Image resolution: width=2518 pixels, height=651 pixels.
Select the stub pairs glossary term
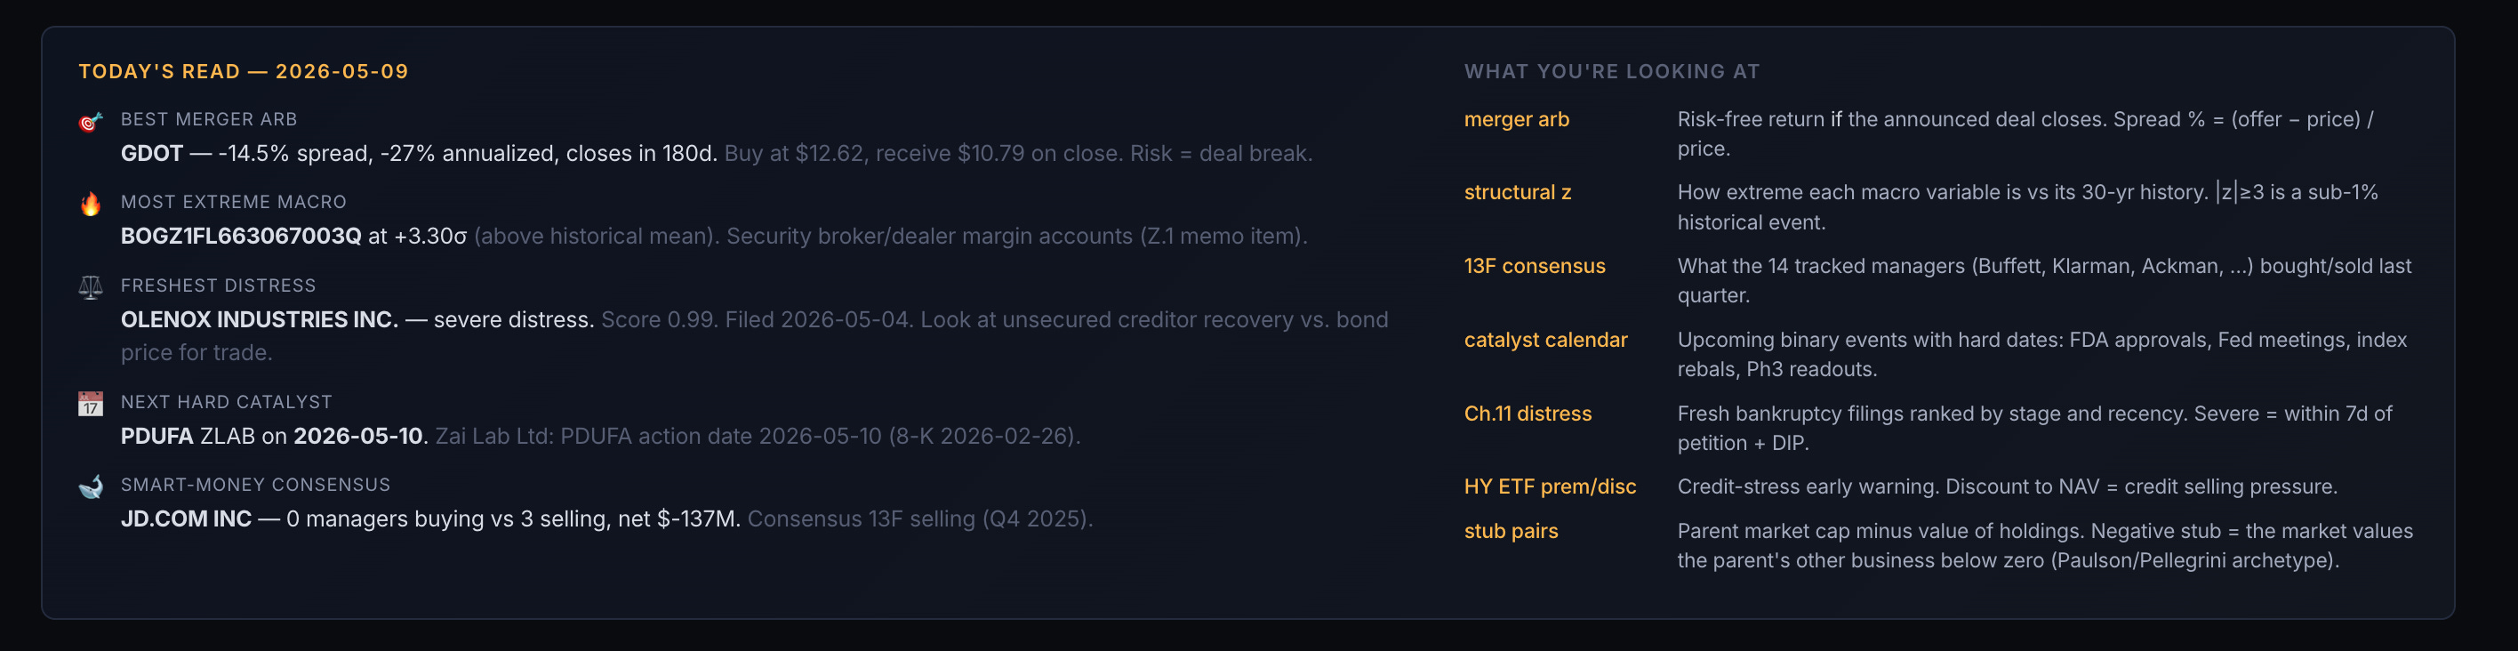click(x=1512, y=531)
